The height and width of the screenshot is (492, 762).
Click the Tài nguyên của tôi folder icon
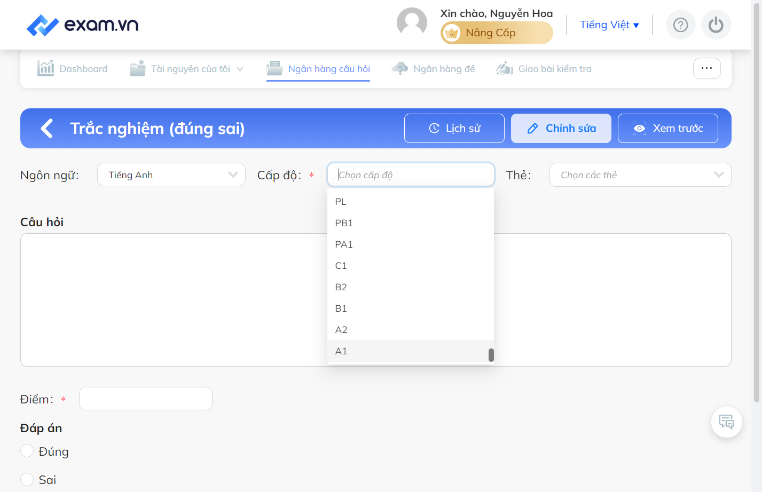[138, 68]
